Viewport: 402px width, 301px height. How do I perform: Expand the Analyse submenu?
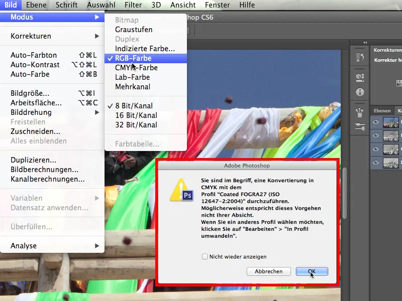(52, 246)
